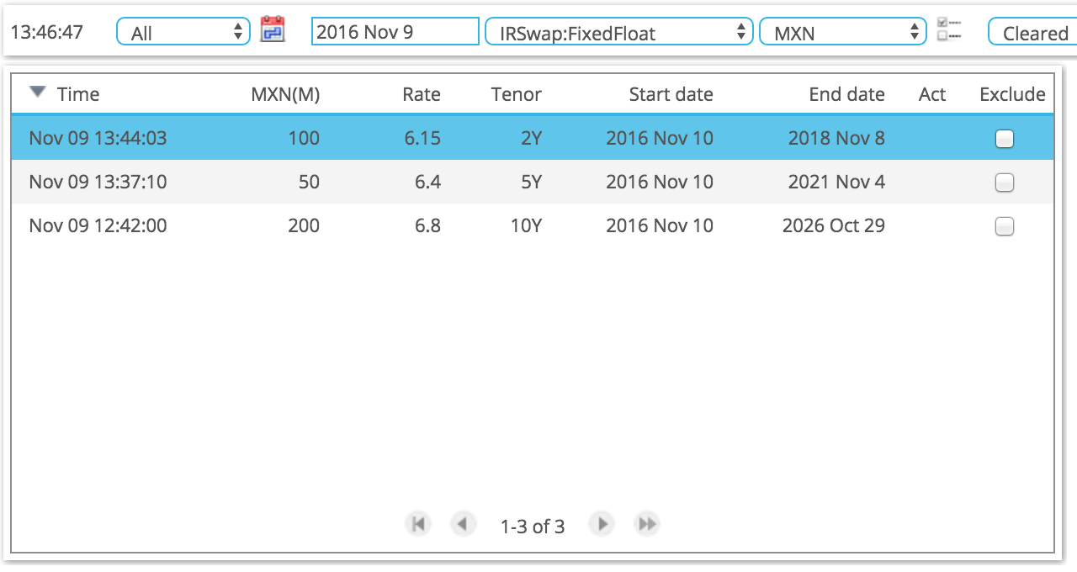
Task: Go to previous page of results
Action: click(462, 524)
